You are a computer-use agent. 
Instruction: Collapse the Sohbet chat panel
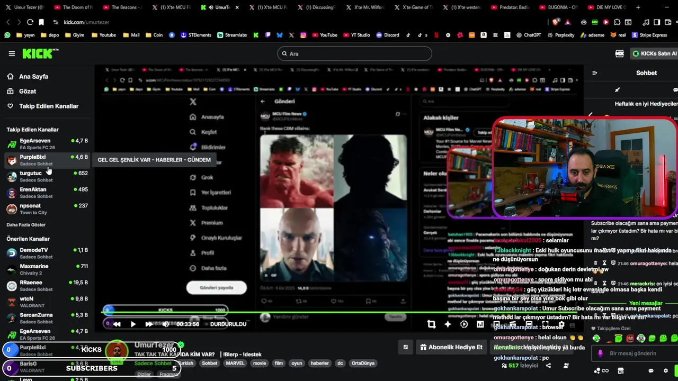click(594, 73)
